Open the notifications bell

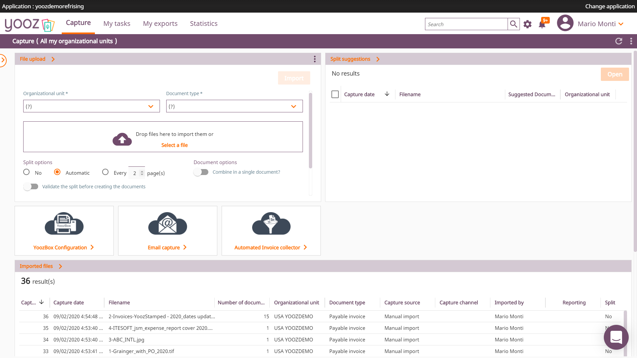click(542, 25)
